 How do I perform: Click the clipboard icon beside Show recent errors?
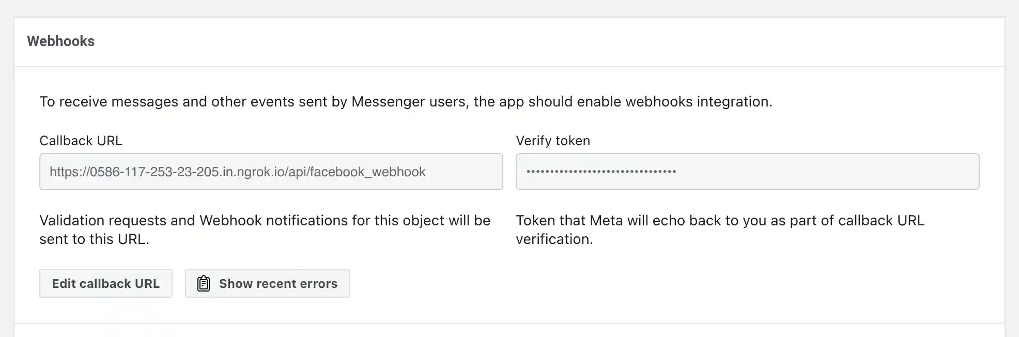pyautogui.click(x=204, y=284)
